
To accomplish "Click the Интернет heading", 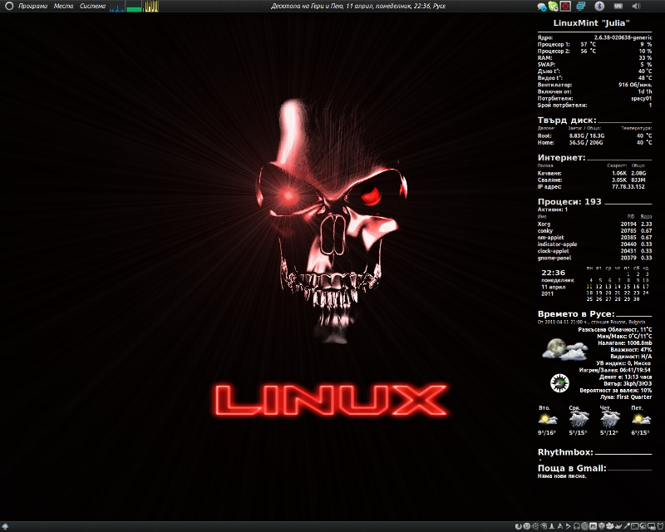I will point(562,157).
